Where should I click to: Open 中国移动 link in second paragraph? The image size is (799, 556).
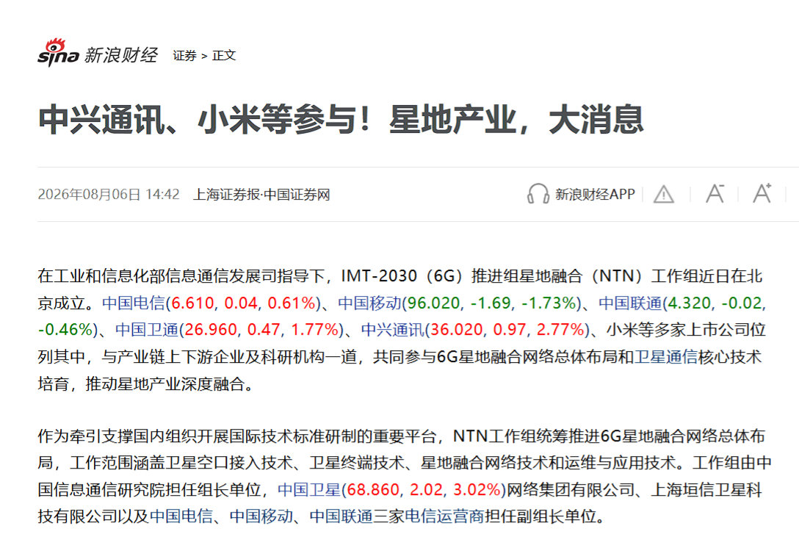point(261,516)
